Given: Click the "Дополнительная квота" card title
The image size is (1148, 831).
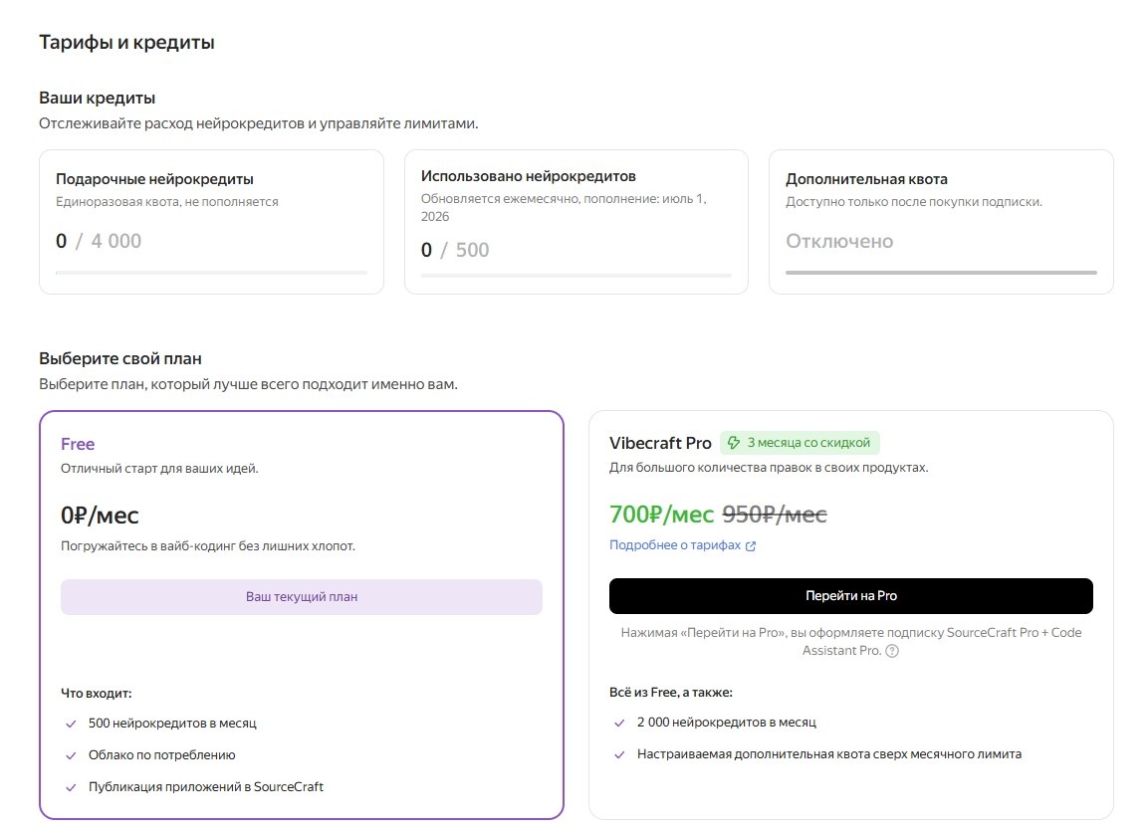Looking at the screenshot, I should point(866,179).
